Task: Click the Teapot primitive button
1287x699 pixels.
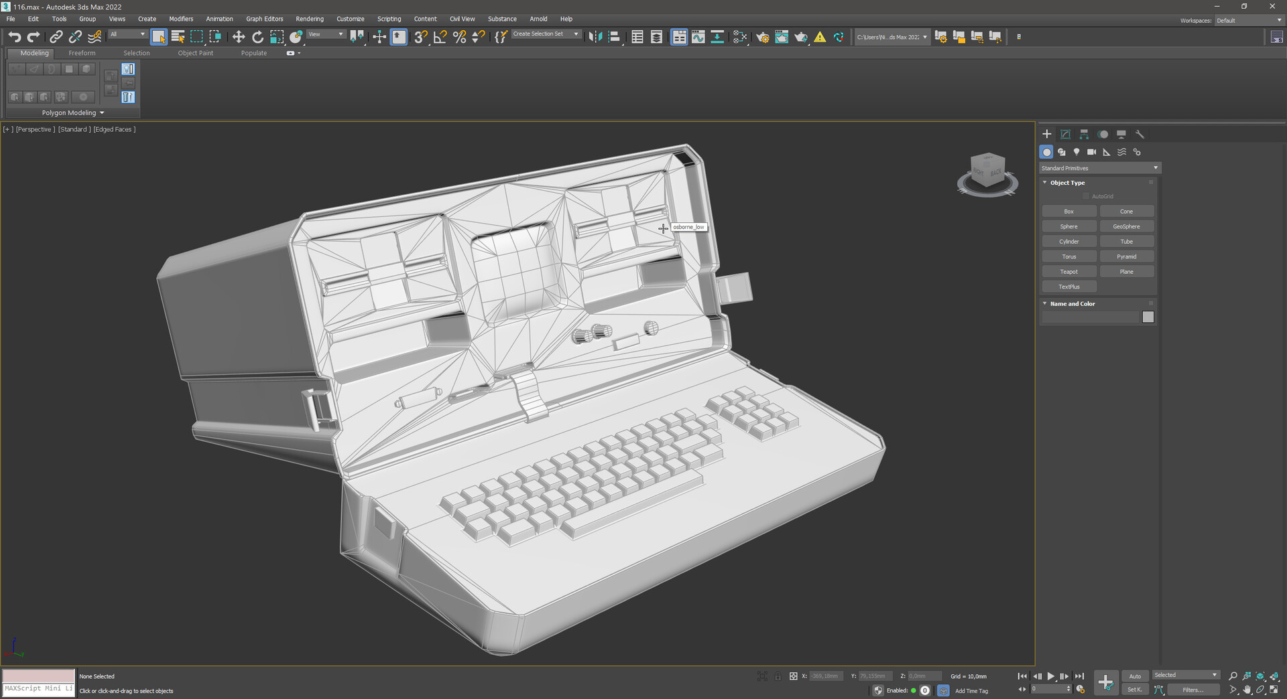Action: click(1069, 271)
